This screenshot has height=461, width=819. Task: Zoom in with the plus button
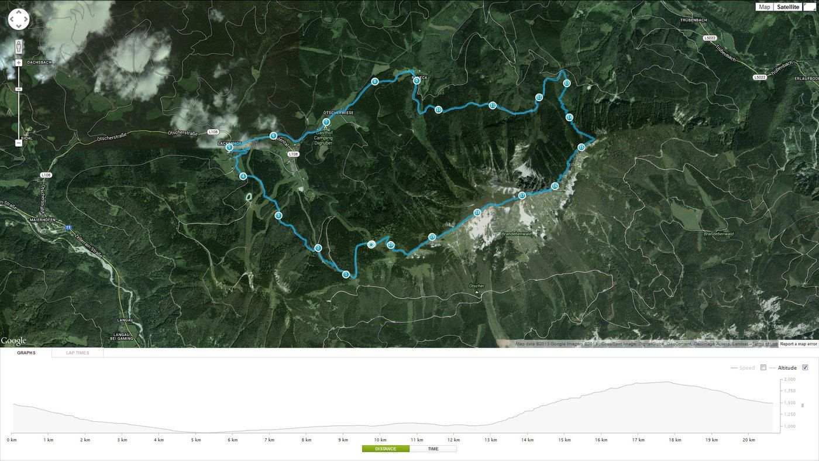pos(19,62)
